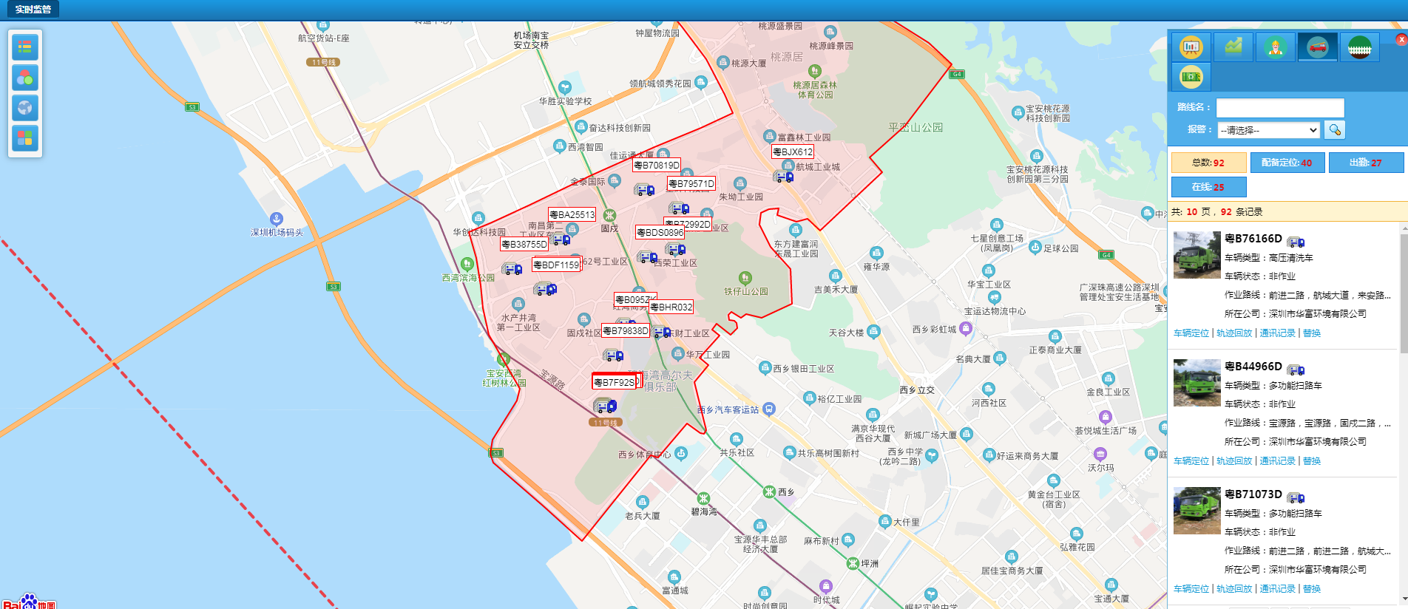This screenshot has height=609, width=1408.
Task: Click 轨迹回放 link for vehicle 粤B44966D
Action: point(1234,461)
